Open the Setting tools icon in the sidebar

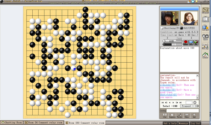click(x=205, y=46)
